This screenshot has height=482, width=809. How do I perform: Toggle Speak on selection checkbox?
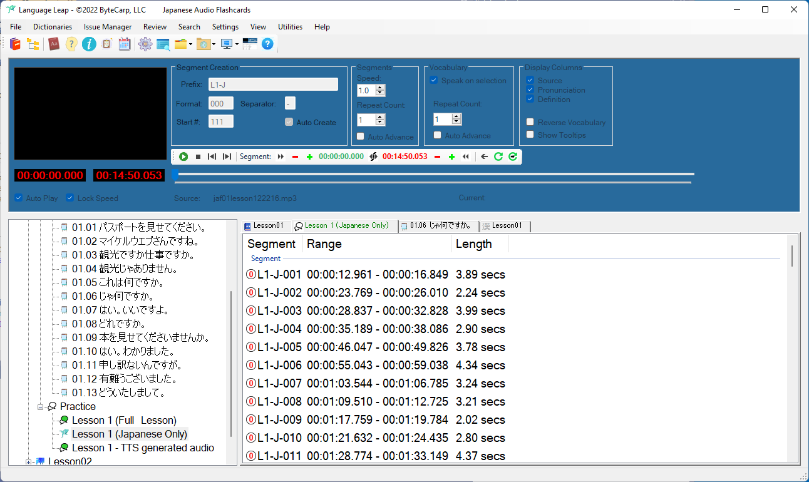point(433,80)
